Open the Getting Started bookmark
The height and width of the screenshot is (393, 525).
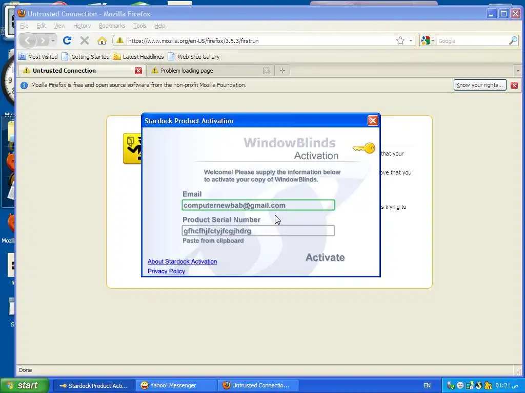click(x=86, y=57)
